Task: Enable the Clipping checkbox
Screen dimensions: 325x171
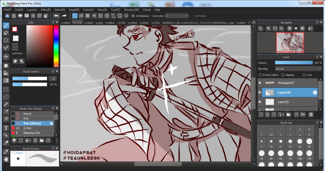Action: tap(283, 75)
